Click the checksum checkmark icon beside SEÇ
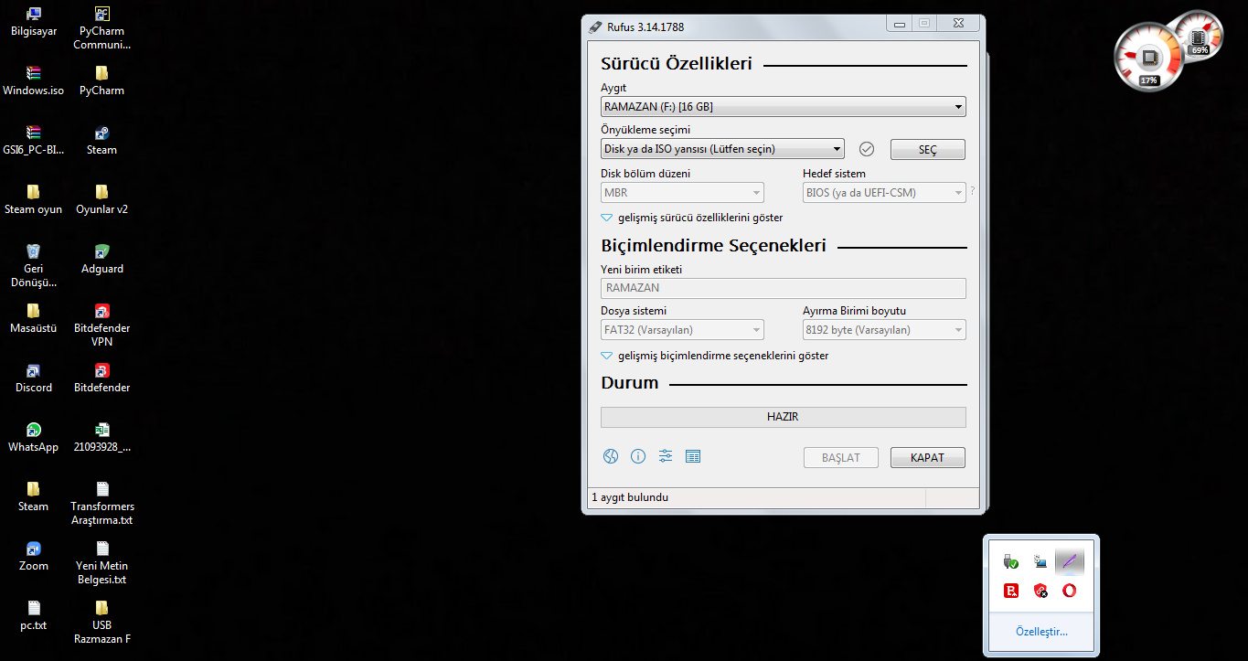The width and height of the screenshot is (1248, 661). (x=867, y=149)
